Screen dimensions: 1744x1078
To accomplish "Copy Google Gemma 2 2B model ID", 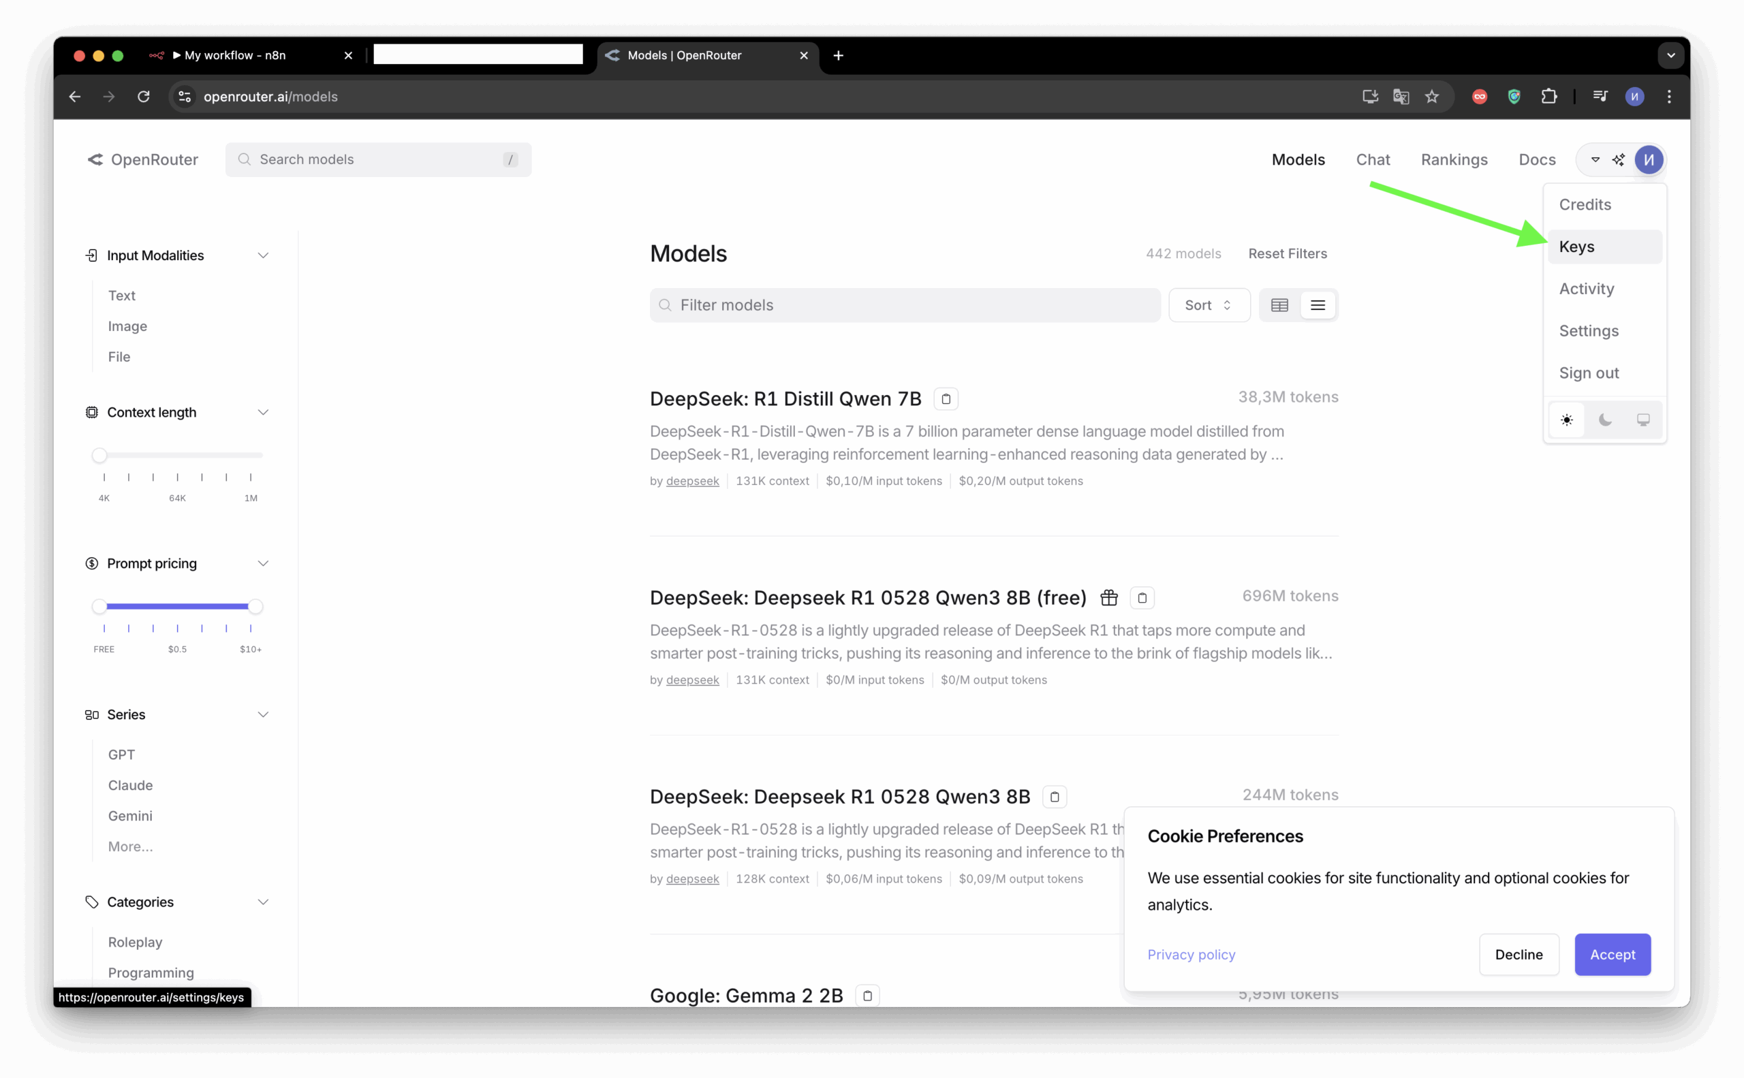I will click(x=867, y=996).
